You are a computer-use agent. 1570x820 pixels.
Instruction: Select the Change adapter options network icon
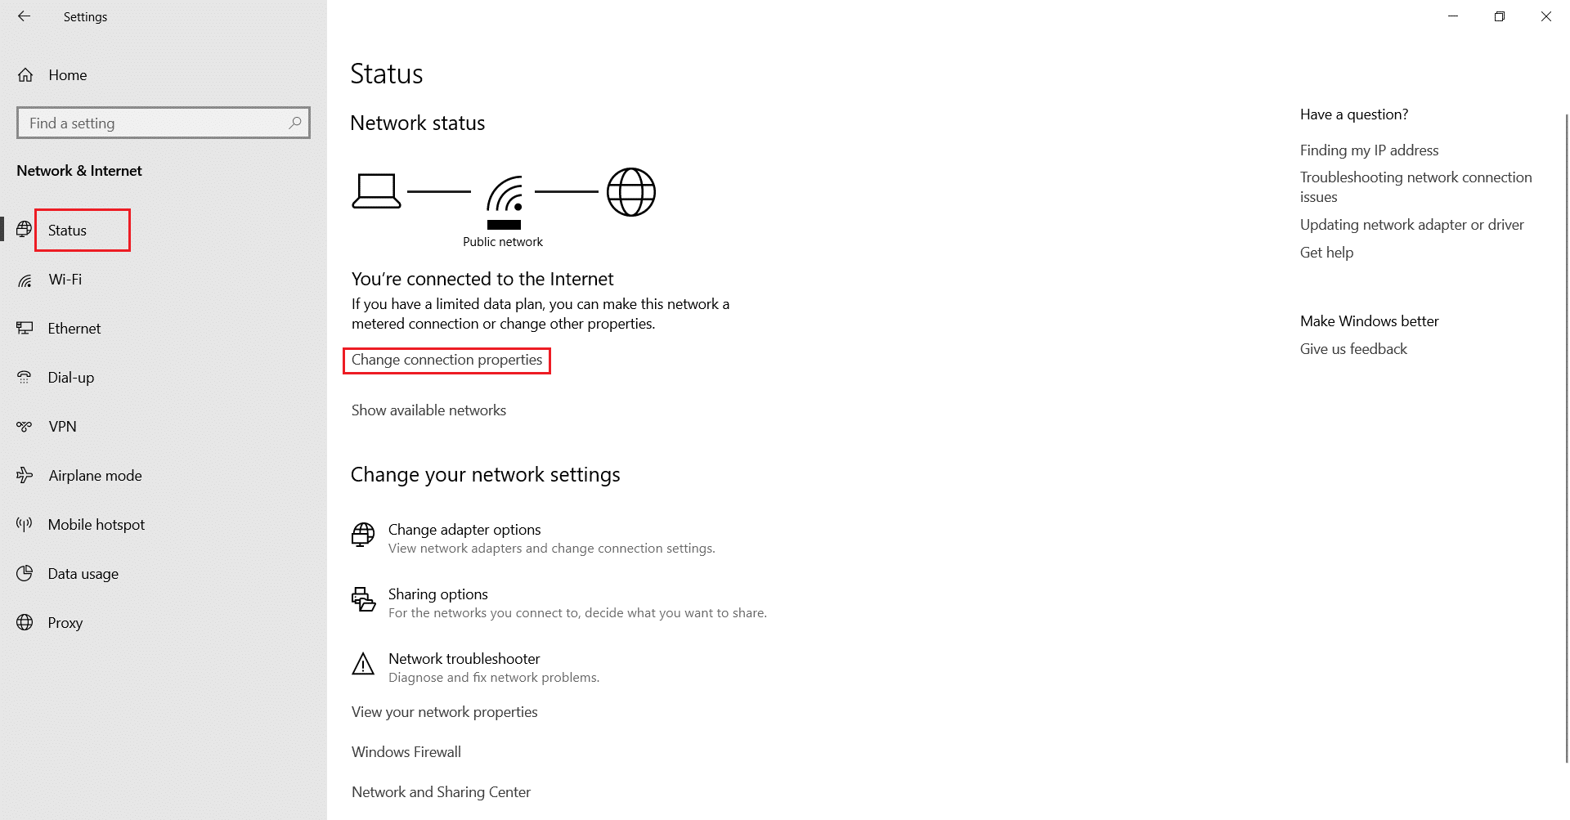[x=363, y=535]
